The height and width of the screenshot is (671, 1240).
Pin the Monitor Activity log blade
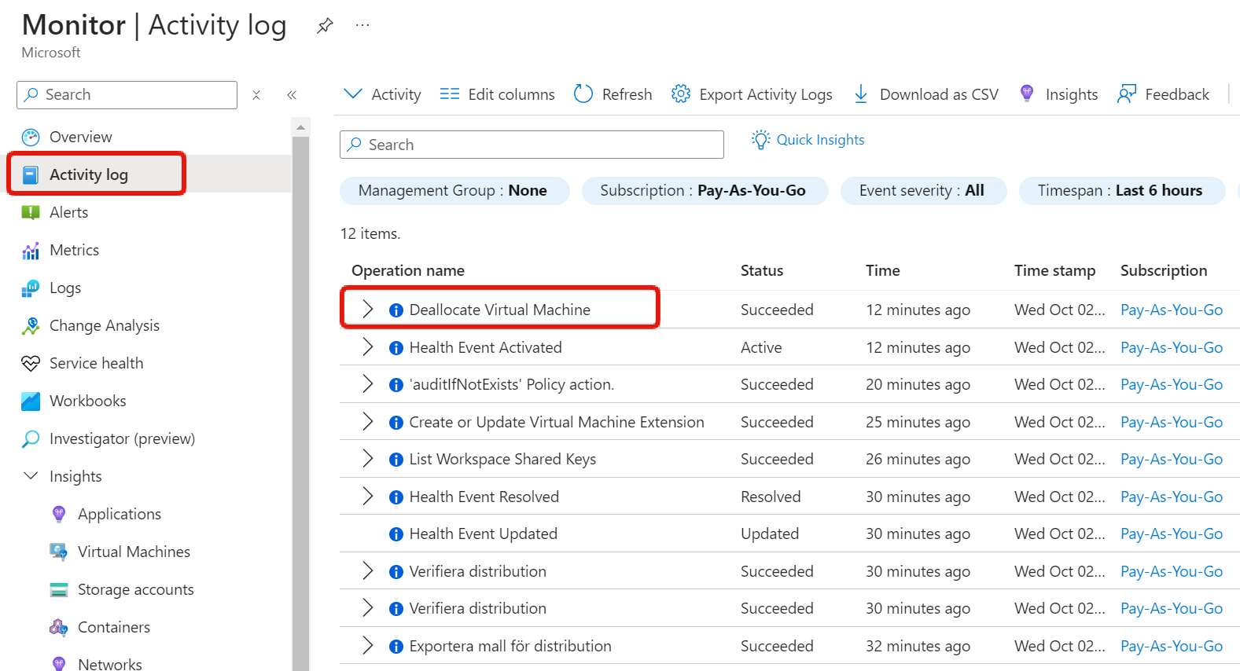[x=325, y=26]
